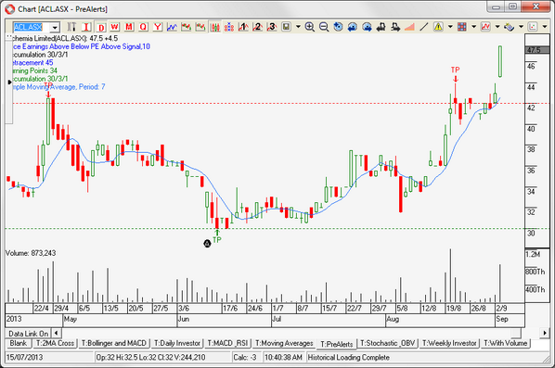Switch to the T:Moving Averages tab

pos(284,343)
